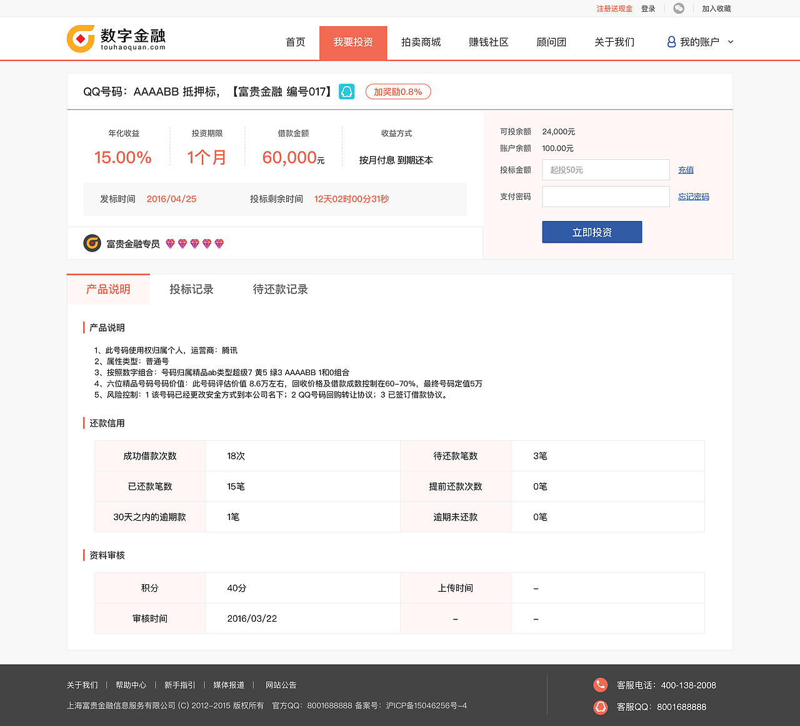This screenshot has height=726, width=800.
Task: Click footer link 帮助中心
Action: pyautogui.click(x=131, y=685)
